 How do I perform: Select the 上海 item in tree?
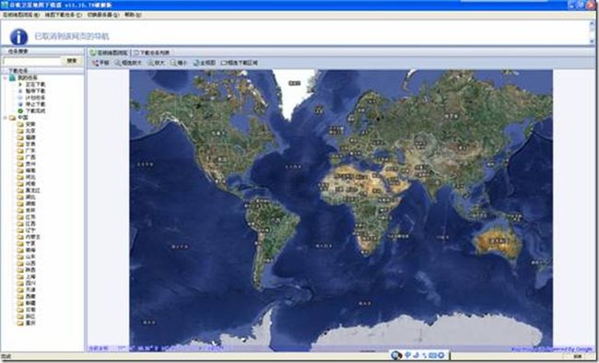click(x=30, y=276)
